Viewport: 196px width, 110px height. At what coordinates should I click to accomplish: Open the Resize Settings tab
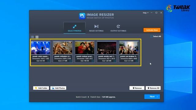pos(96,28)
